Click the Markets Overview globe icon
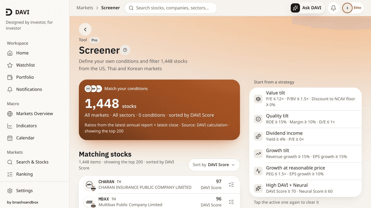Image resolution: width=371 pixels, height=208 pixels. tap(10, 114)
